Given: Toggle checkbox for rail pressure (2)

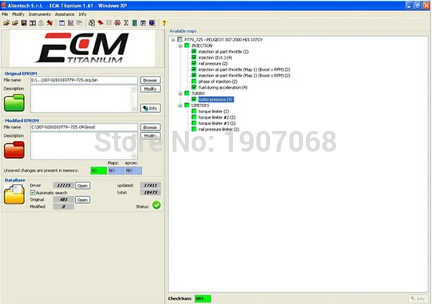Looking at the screenshot, I should (194, 63).
